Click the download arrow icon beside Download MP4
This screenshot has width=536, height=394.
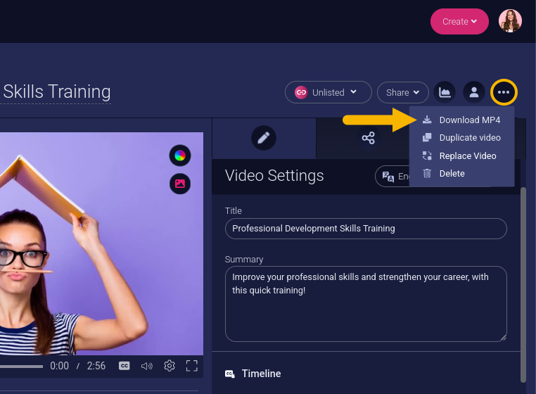[x=427, y=120]
